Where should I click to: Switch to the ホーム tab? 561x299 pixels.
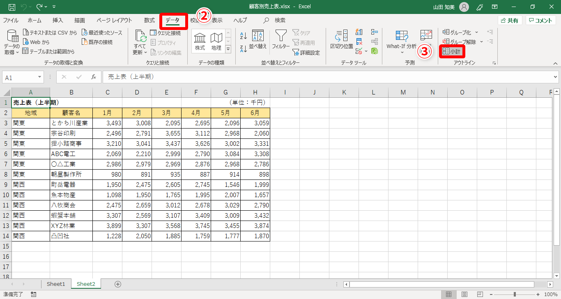pyautogui.click(x=34, y=20)
